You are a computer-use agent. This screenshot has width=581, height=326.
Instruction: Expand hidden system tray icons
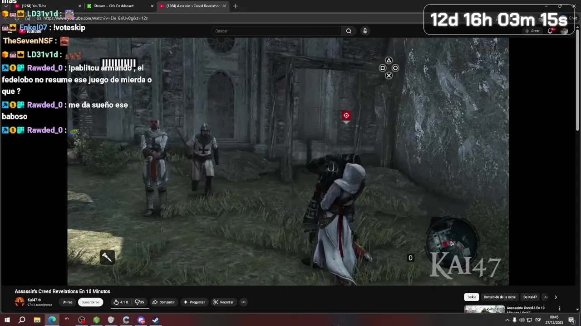coord(507,320)
